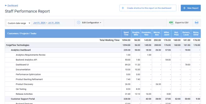Screen dimensions: 206x104
Task: Click the back arrow before Dashboard
Action: coord(6,5)
